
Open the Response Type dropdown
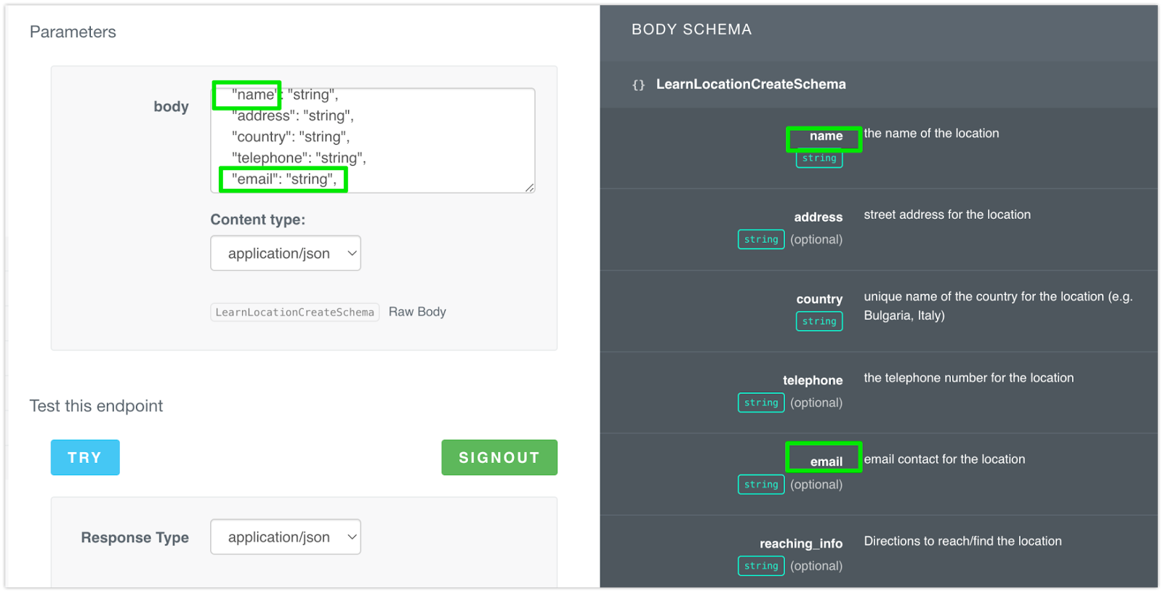click(x=285, y=537)
